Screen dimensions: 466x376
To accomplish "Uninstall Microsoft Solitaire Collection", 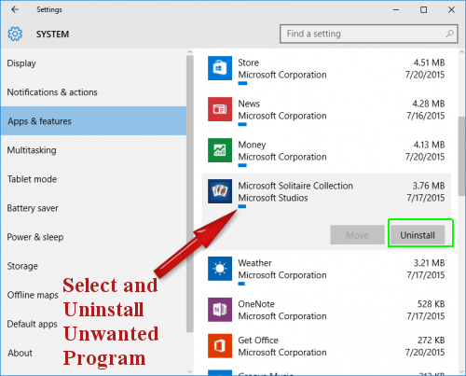I will pos(418,235).
